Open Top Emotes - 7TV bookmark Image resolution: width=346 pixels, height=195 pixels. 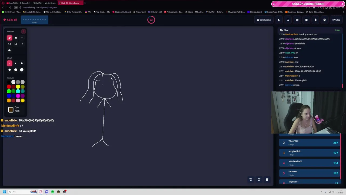click(102, 12)
